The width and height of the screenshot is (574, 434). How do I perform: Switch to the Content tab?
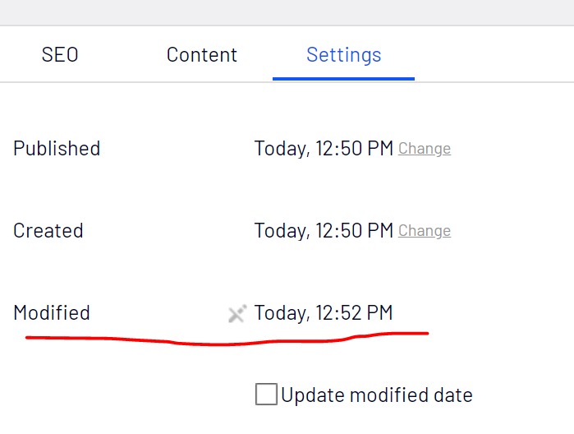(201, 55)
